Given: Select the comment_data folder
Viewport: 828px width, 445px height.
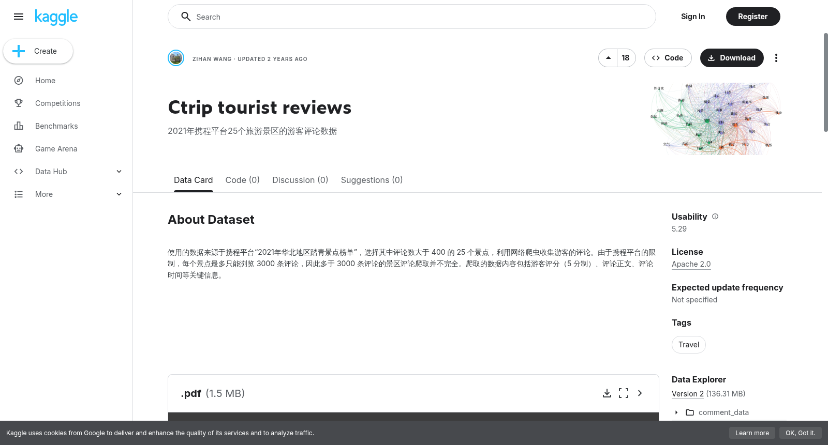Looking at the screenshot, I should 723,412.
